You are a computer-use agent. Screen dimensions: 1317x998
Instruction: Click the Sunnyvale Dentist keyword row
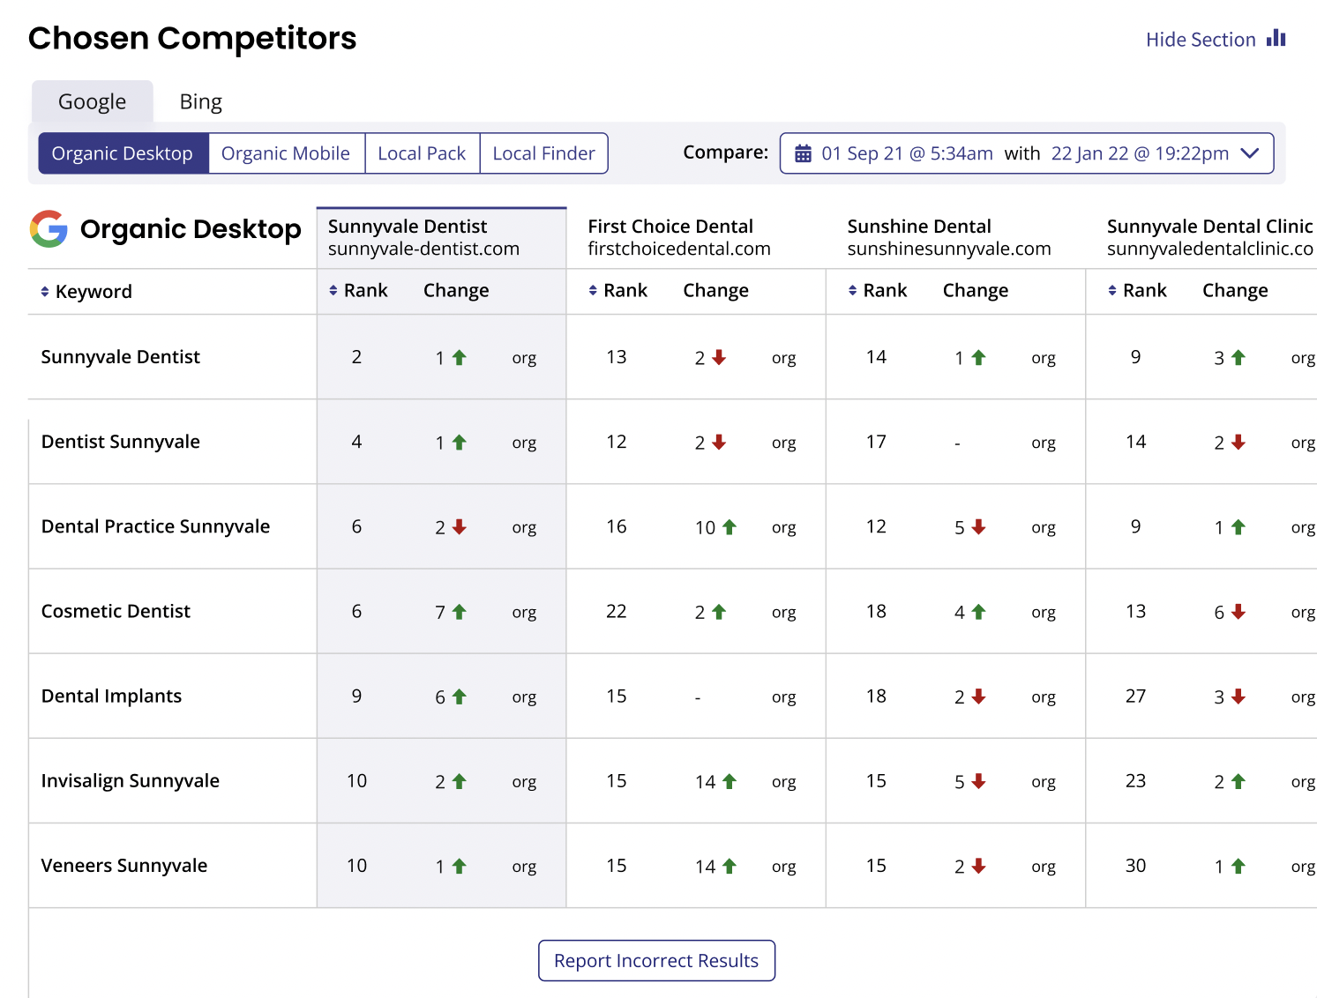pyautogui.click(x=121, y=357)
